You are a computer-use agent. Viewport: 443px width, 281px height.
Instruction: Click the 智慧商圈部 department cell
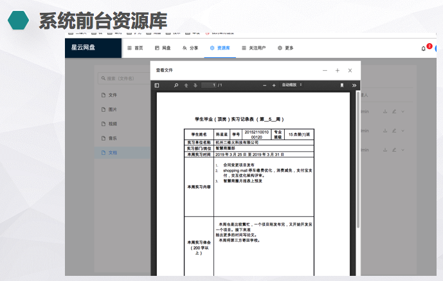[264, 149]
